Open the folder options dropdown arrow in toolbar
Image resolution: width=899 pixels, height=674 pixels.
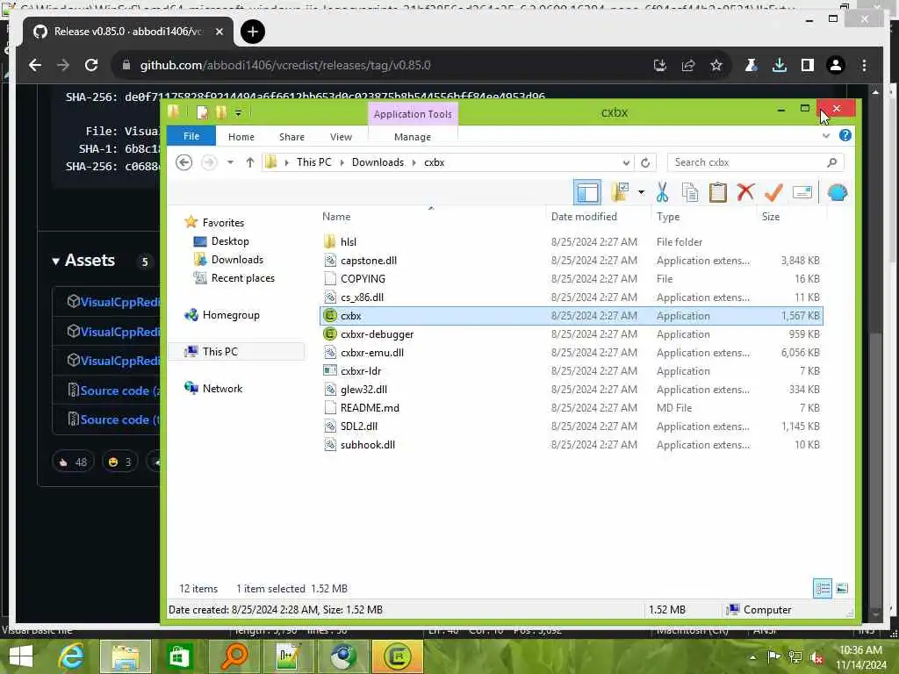641,192
